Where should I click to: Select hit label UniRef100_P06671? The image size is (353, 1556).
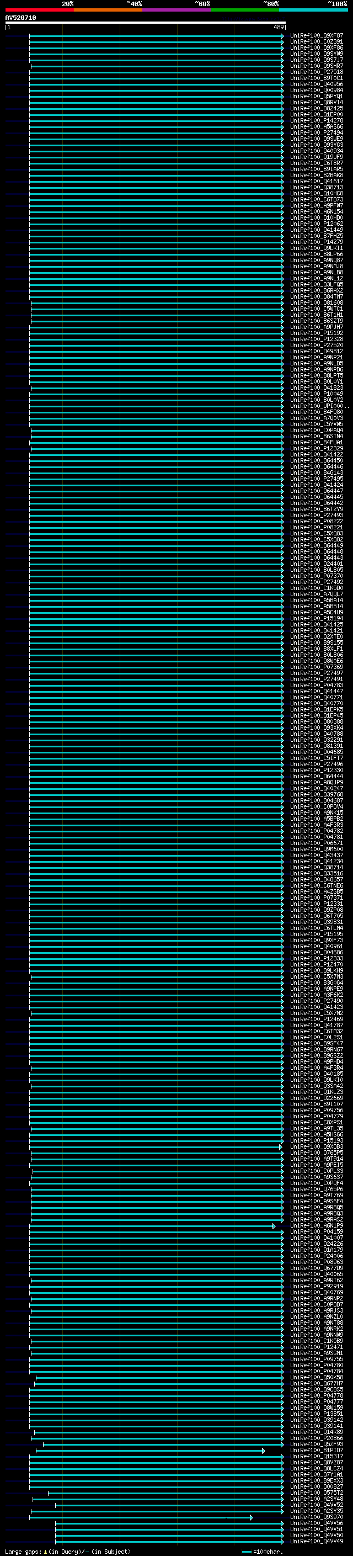click(x=317, y=843)
